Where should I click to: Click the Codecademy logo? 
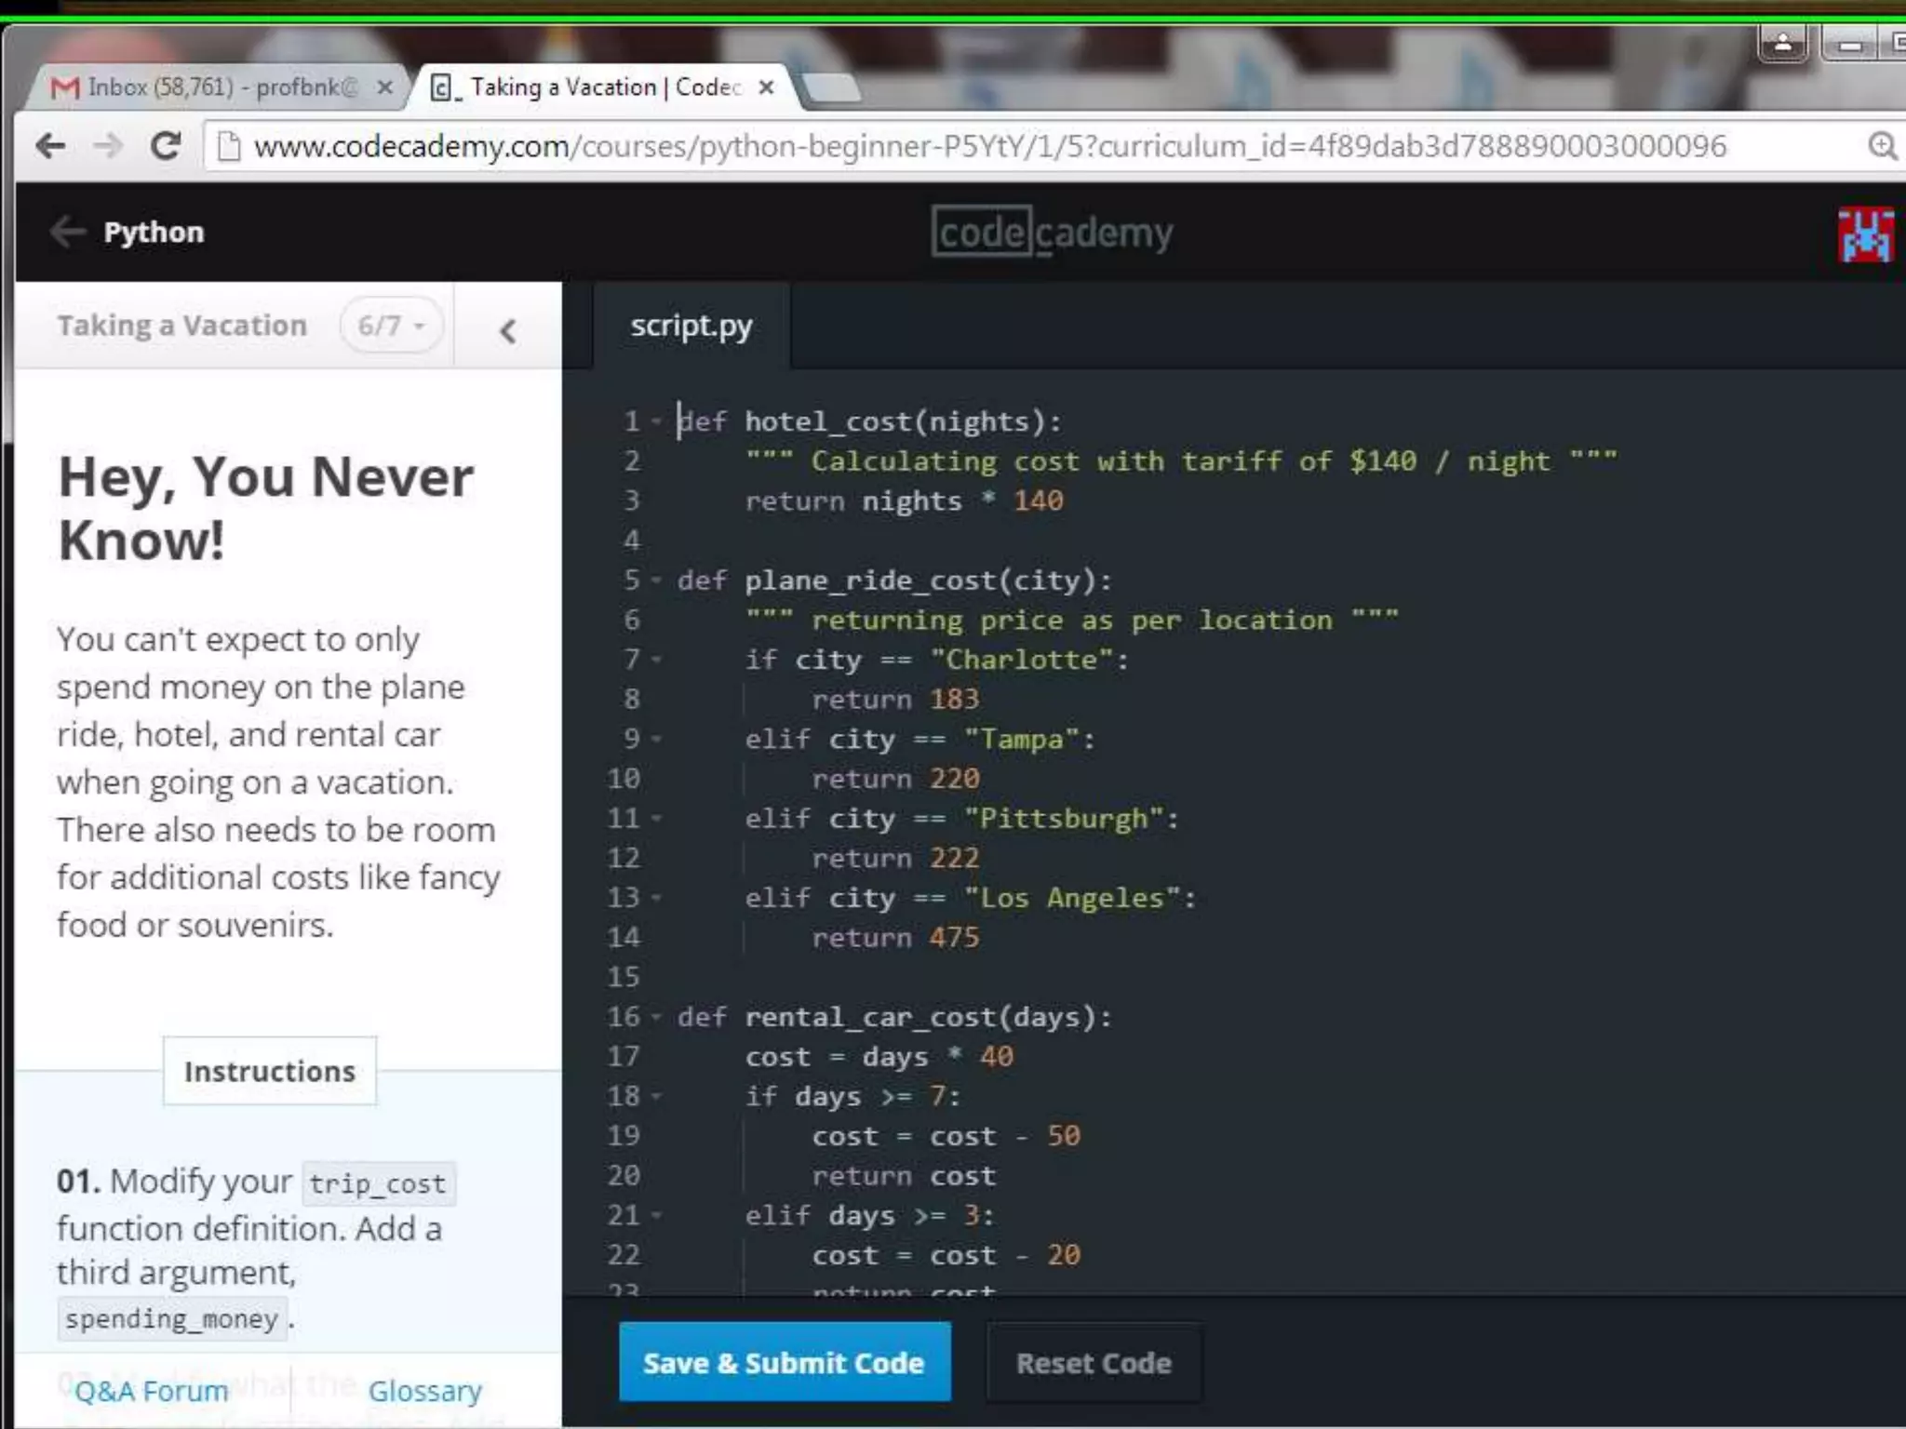click(x=1052, y=233)
